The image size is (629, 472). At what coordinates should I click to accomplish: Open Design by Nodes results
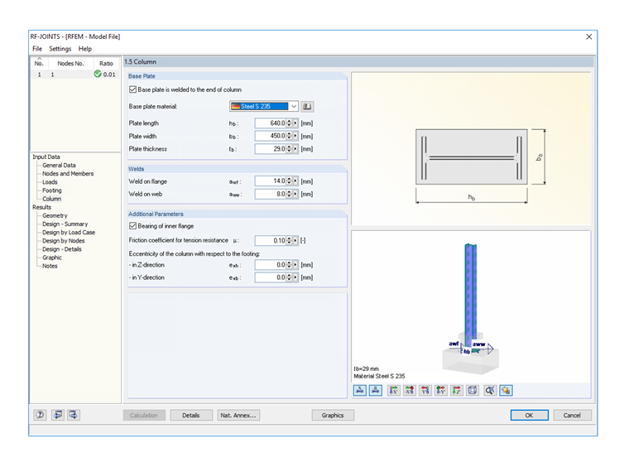tap(64, 241)
